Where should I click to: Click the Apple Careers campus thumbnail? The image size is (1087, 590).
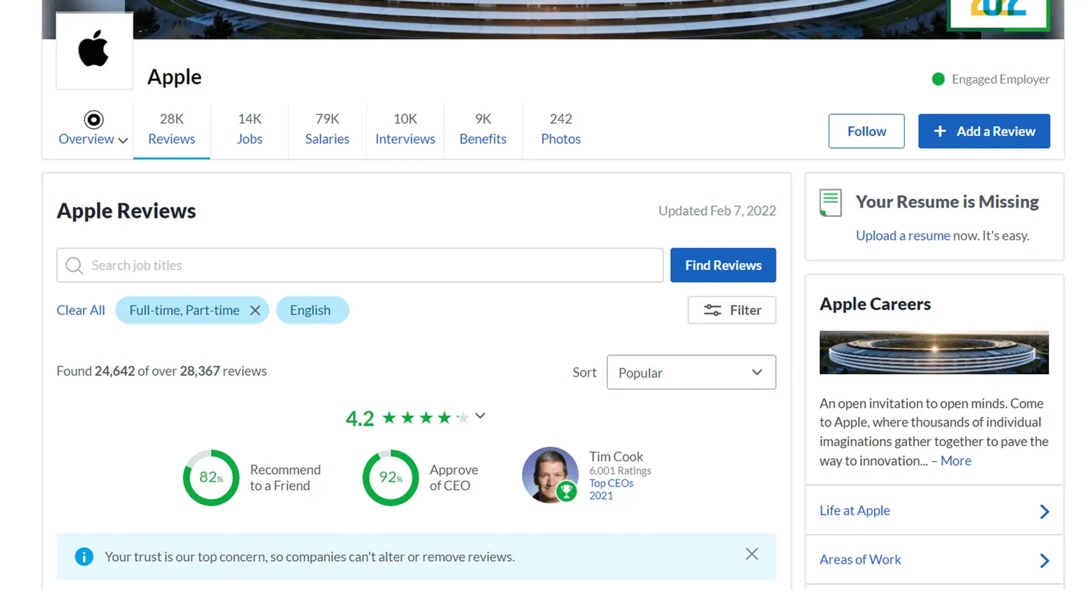coord(934,352)
